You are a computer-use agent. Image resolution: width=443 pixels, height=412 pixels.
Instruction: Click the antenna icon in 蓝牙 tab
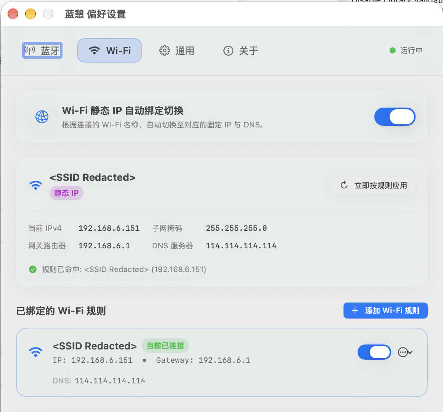pyautogui.click(x=30, y=50)
